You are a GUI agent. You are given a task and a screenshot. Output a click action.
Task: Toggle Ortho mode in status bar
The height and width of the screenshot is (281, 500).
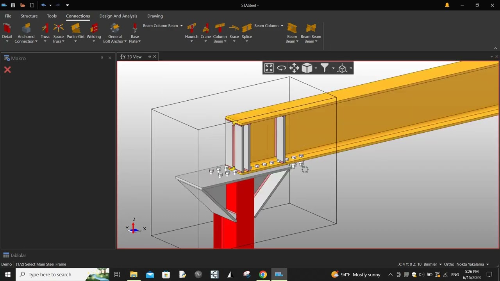pos(449,264)
